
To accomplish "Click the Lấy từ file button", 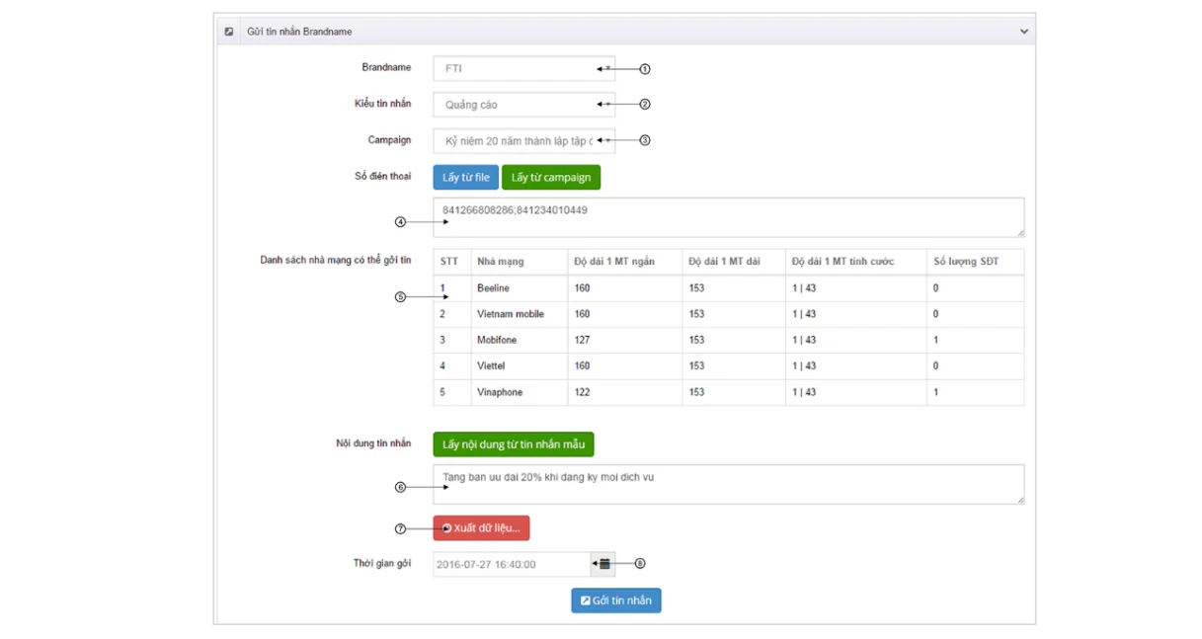I will 465,178.
